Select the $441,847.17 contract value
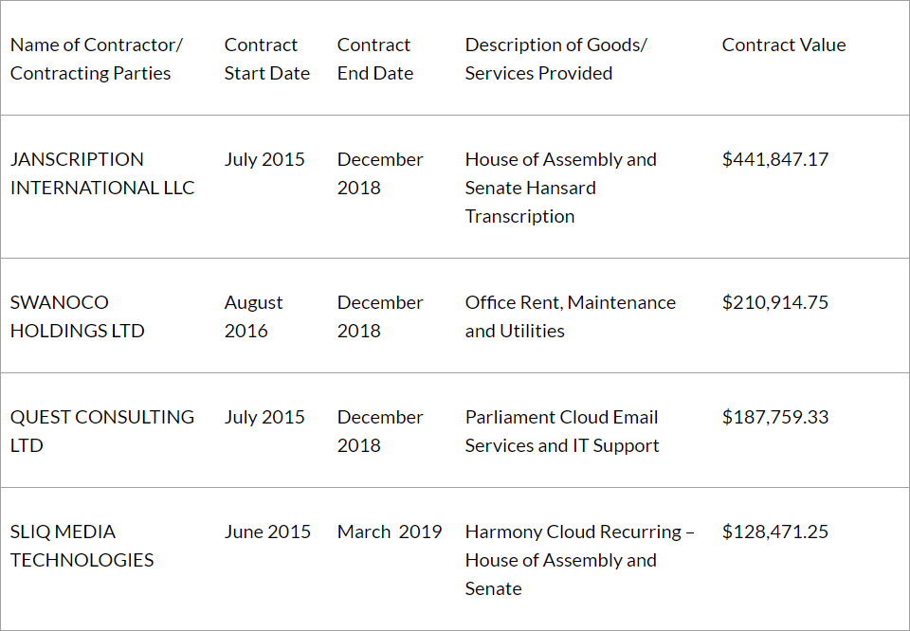The image size is (910, 631). pos(774,159)
